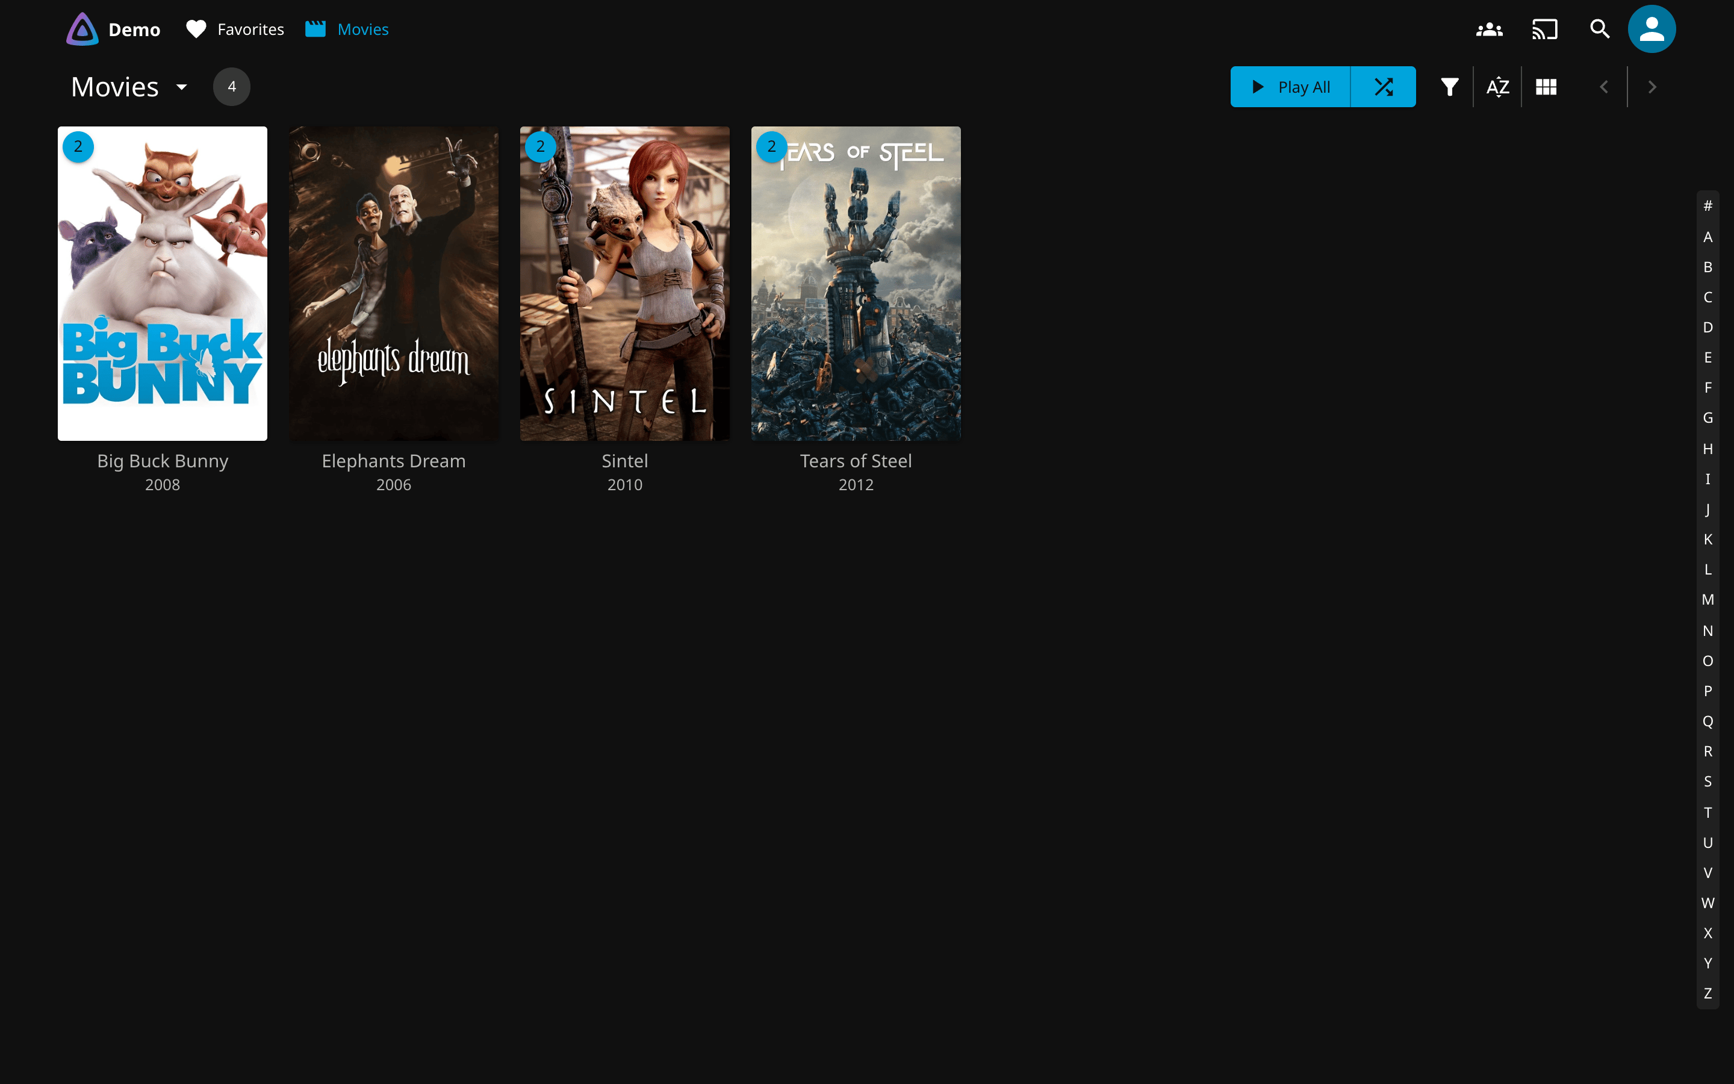Switch to the Movies tab

click(x=347, y=30)
